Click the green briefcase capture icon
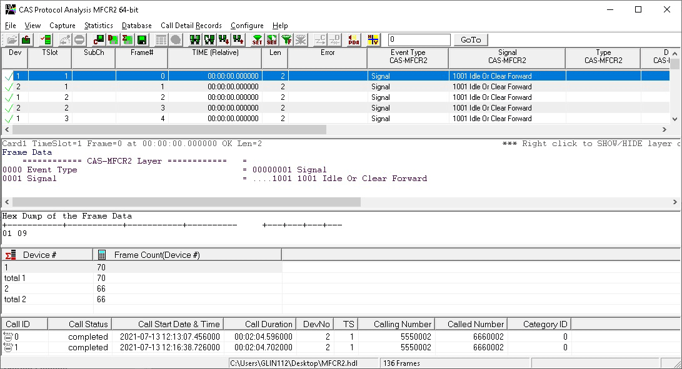Viewport: 682px width, 369px height. click(26, 40)
